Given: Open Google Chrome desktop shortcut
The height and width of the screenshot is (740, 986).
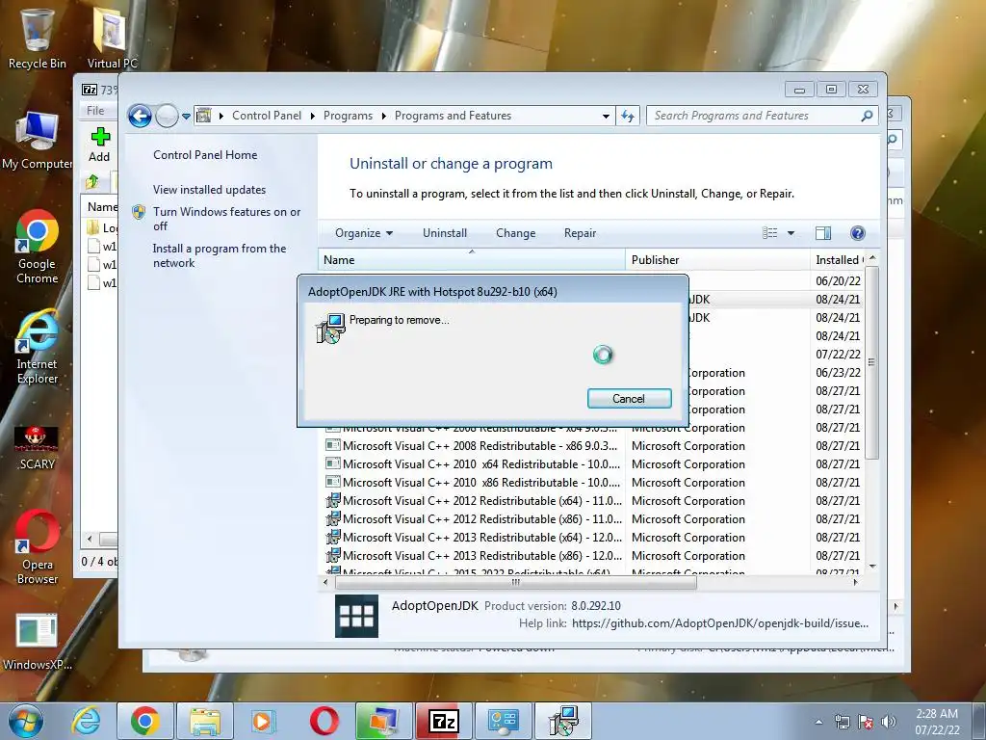Looking at the screenshot, I should point(38,247).
